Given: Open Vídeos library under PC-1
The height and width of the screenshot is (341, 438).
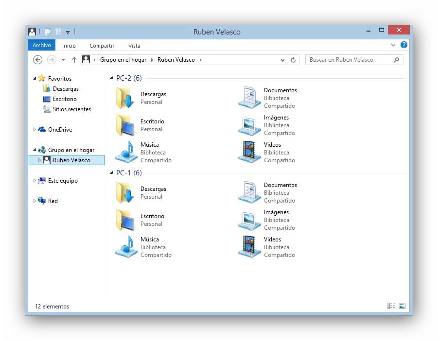Looking at the screenshot, I should [267, 247].
